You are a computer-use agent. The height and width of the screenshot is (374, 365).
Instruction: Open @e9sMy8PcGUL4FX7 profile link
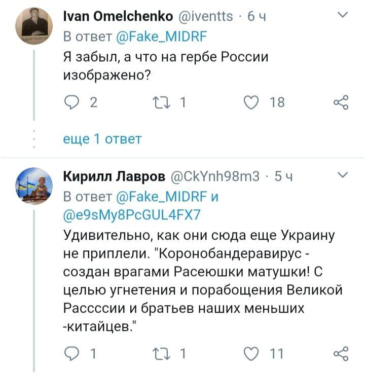point(132,215)
